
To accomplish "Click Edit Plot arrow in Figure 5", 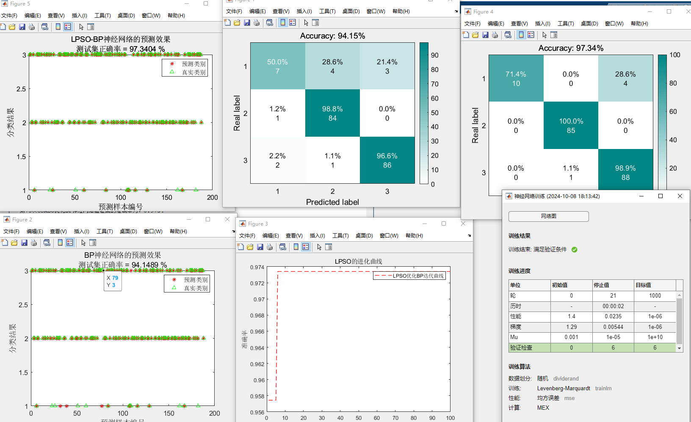I will [x=81, y=27].
